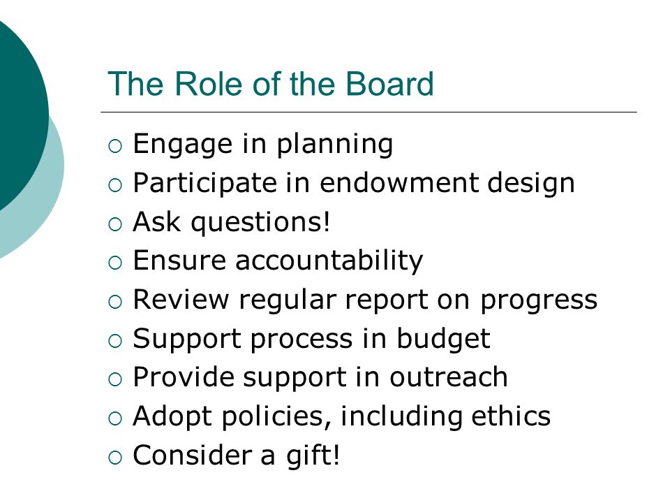Click the Ensure accountability line
This screenshot has height=503, width=670.
point(278,261)
